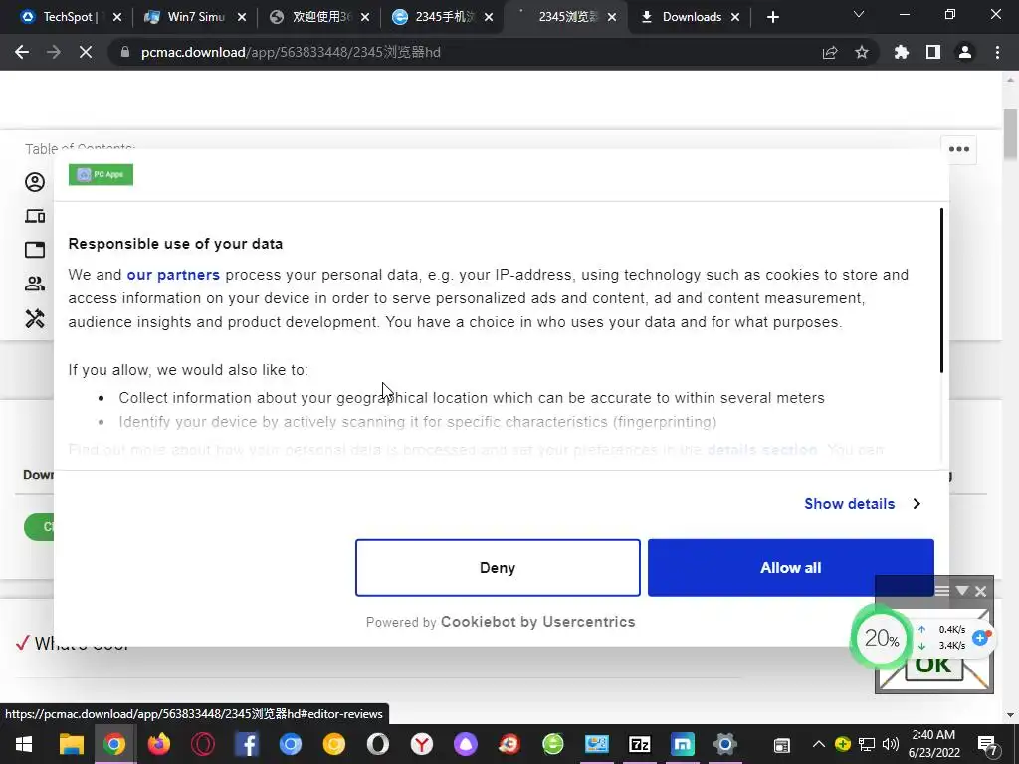Open a new browser tab
This screenshot has width=1019, height=764.
[x=772, y=17]
